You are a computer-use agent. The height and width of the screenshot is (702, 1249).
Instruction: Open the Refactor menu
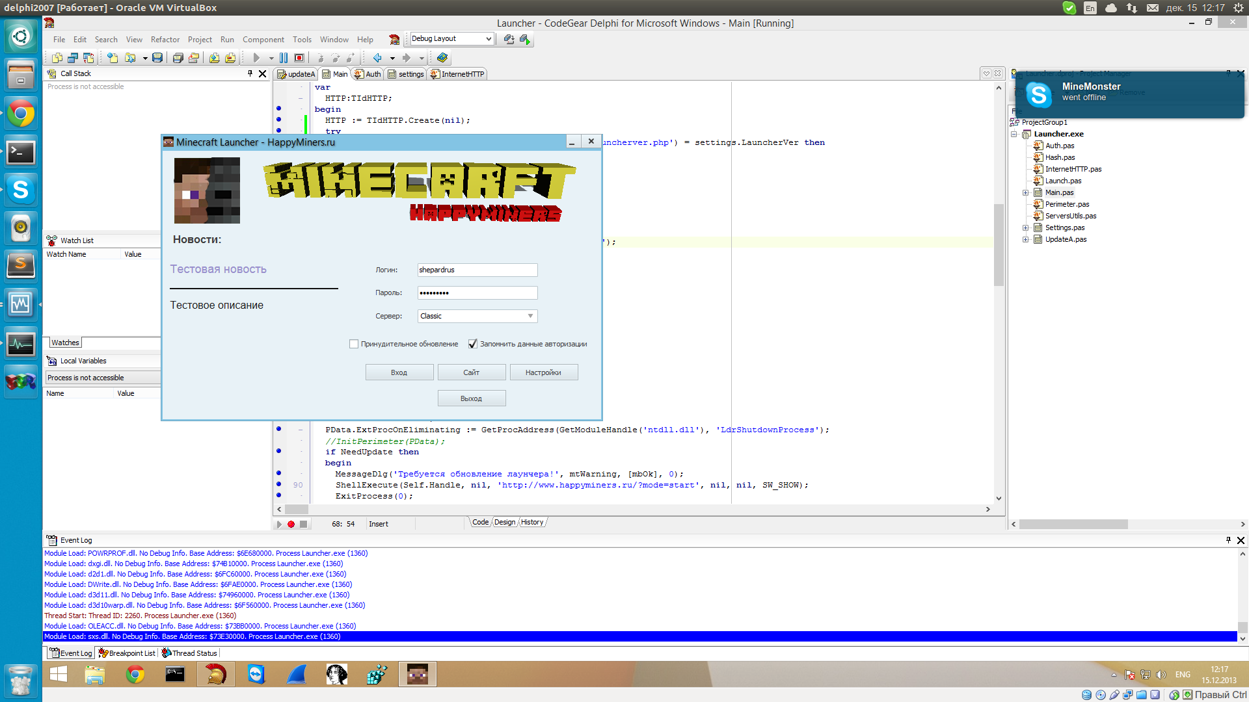coord(165,40)
